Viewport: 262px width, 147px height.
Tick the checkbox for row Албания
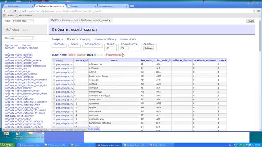tap(54, 68)
